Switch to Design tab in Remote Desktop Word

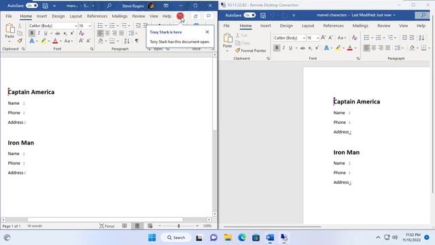[x=286, y=26]
